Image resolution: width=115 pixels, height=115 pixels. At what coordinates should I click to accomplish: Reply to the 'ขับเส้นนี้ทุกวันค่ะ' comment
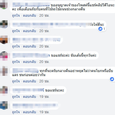[x=30, y=62]
